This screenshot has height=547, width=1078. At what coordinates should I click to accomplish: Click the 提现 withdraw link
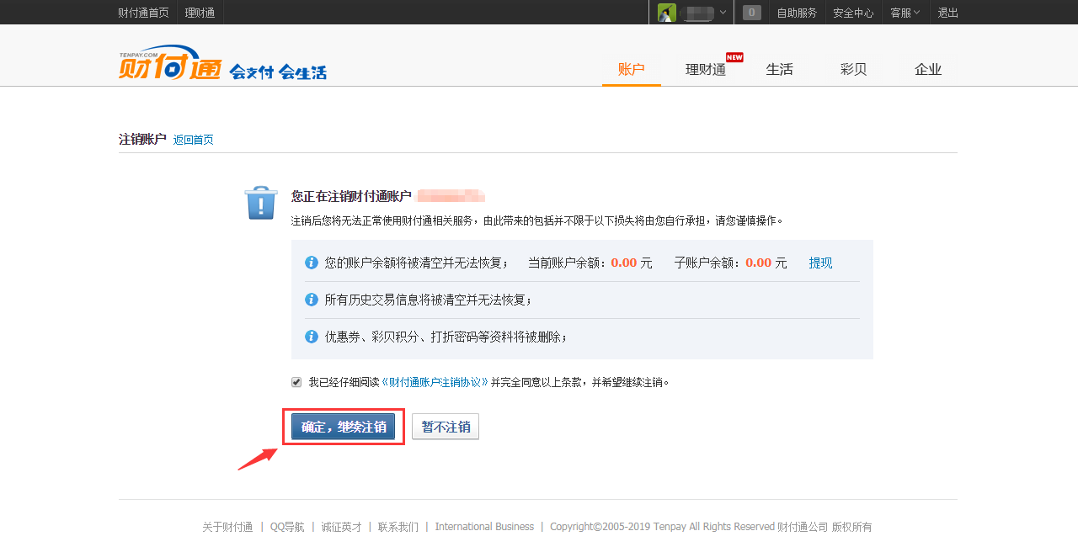[x=820, y=263]
